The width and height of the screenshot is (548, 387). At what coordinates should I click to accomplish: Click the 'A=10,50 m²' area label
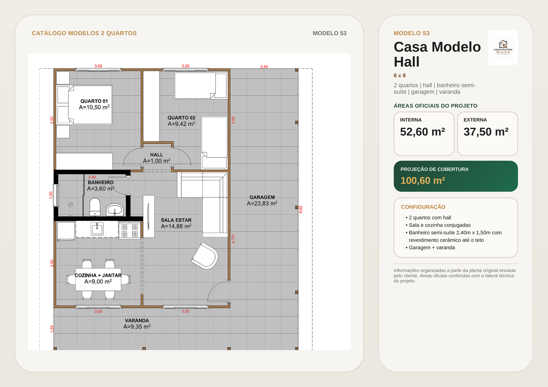tap(94, 107)
